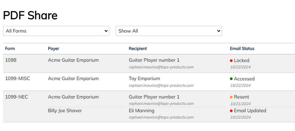Image resolution: width=295 pixels, height=131 pixels.
Task: Click the Billy Joe Shaver payer
Action: coord(65,111)
